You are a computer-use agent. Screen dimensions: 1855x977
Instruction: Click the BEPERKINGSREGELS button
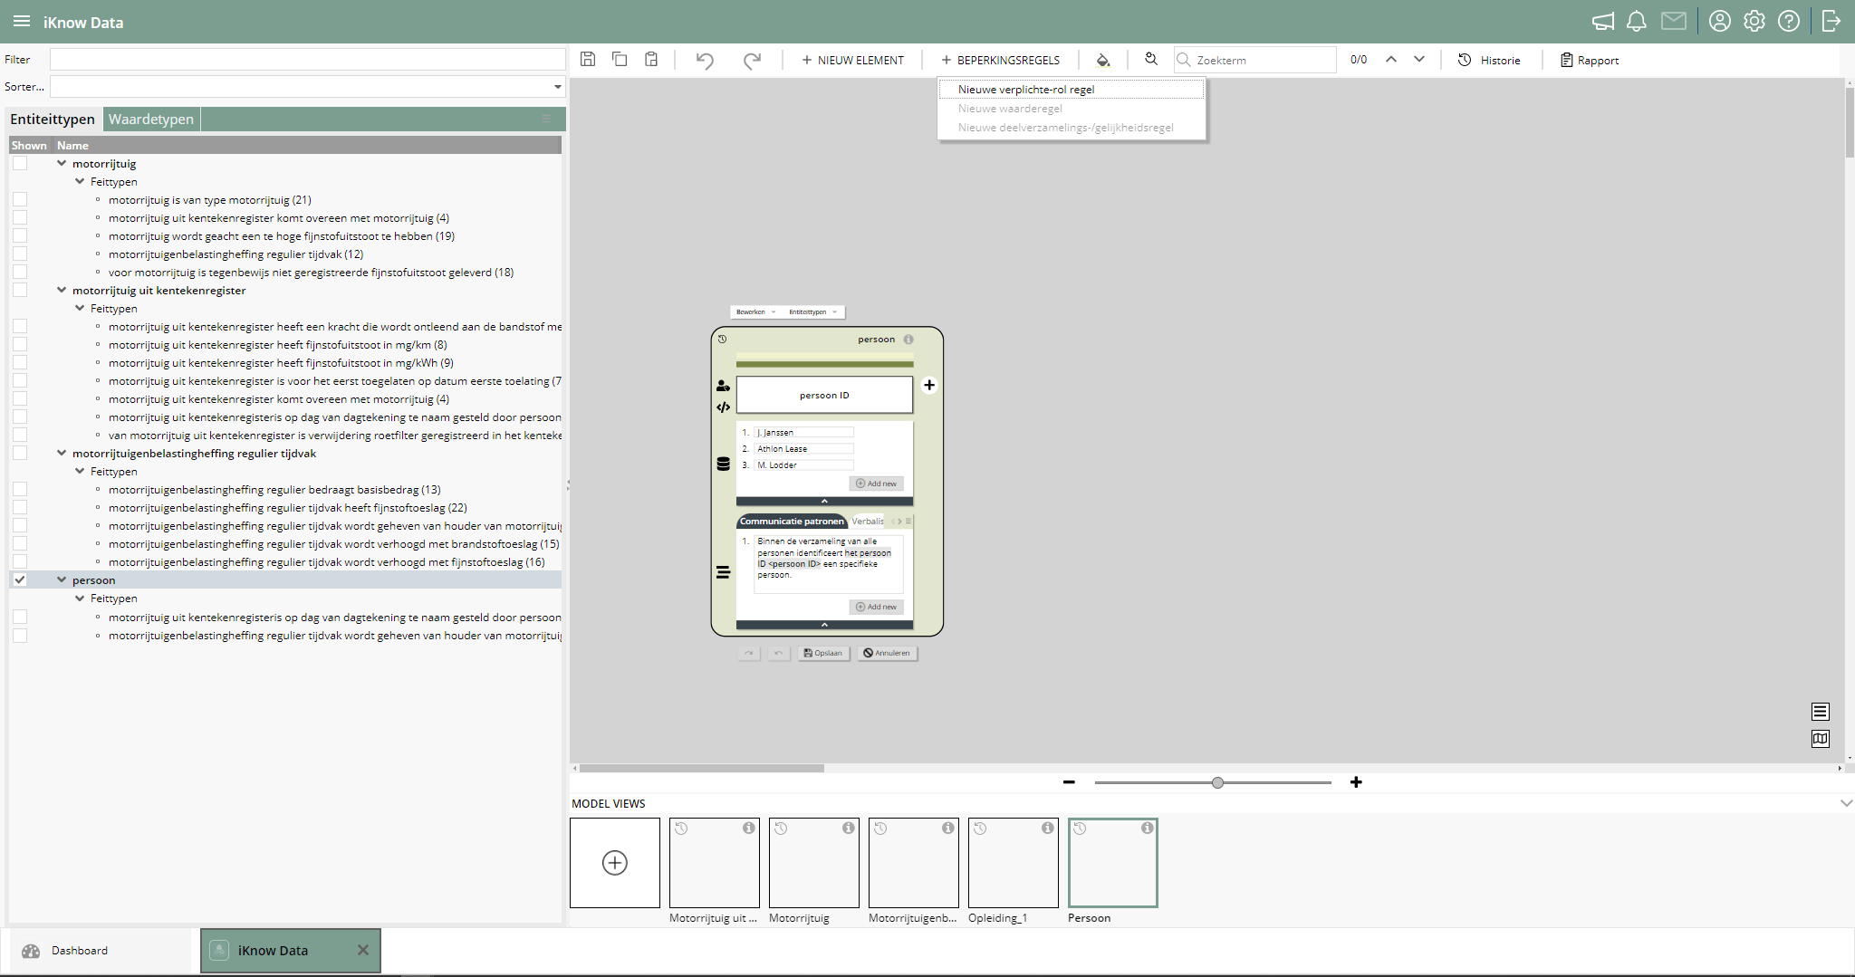pos(1000,60)
